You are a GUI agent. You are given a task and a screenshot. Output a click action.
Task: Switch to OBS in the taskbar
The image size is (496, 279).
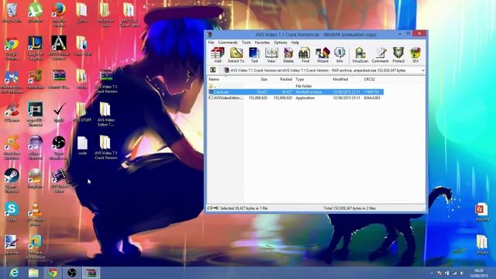(x=72, y=273)
